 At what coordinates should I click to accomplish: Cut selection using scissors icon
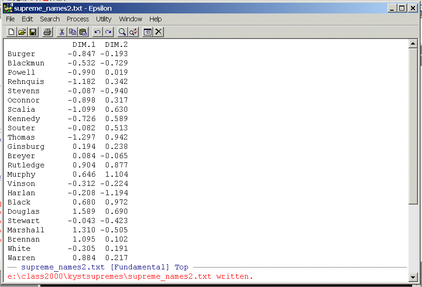(x=61, y=32)
